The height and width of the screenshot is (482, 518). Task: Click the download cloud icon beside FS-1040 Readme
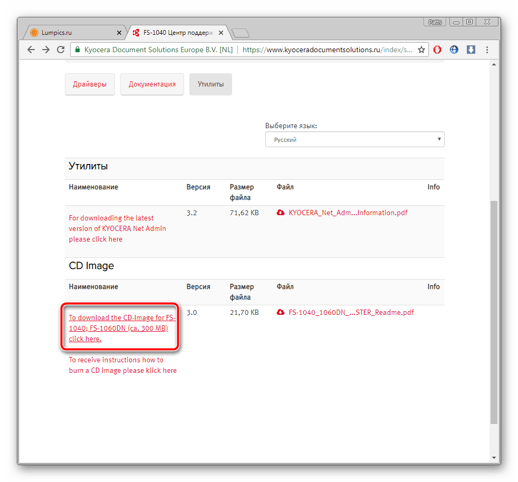(x=281, y=313)
